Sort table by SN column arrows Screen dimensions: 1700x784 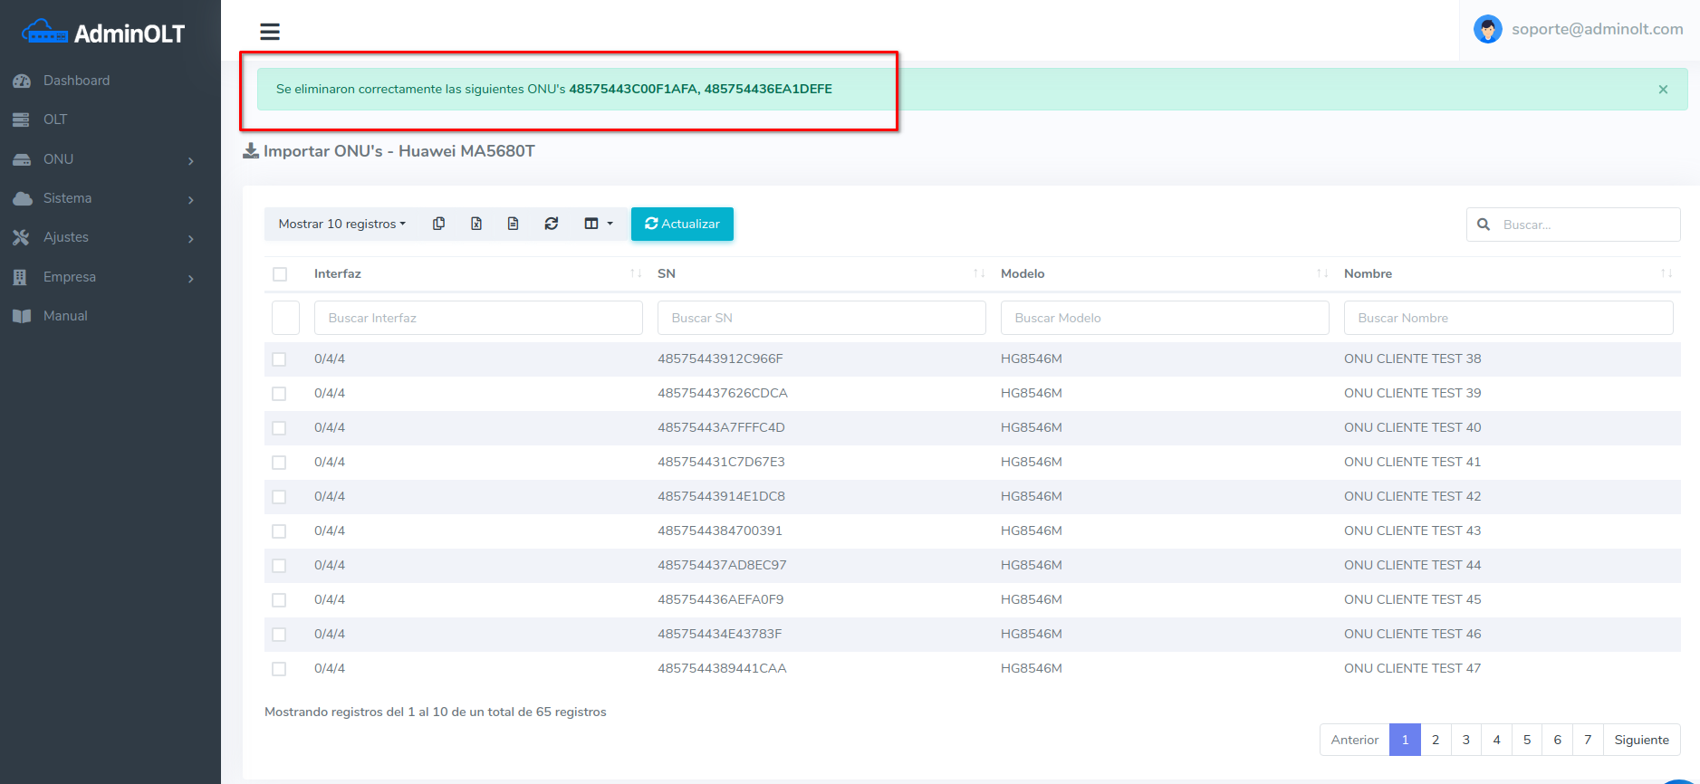(978, 273)
